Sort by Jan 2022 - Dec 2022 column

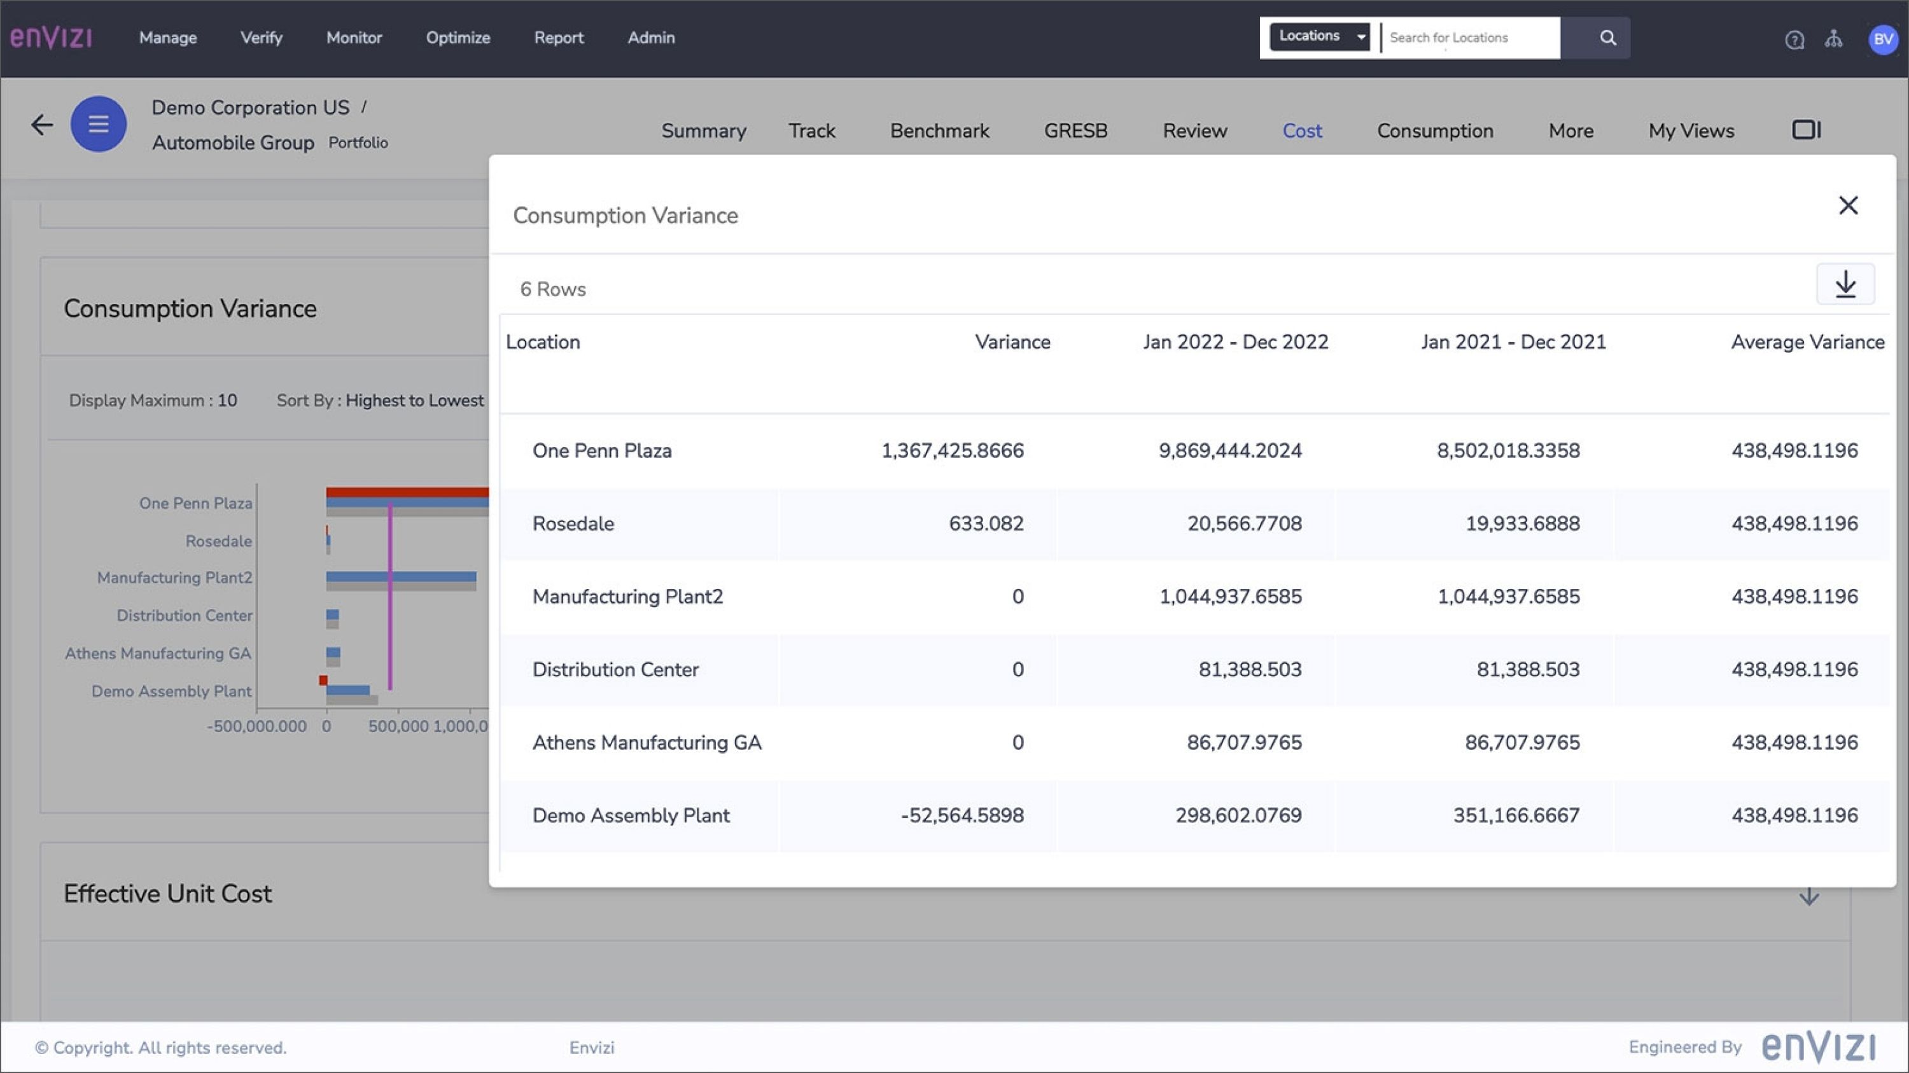tap(1235, 342)
